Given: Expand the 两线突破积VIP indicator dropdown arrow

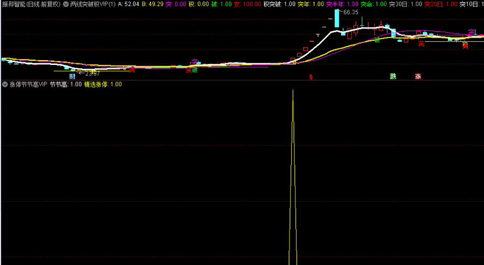Looking at the screenshot, I should click(66, 4).
